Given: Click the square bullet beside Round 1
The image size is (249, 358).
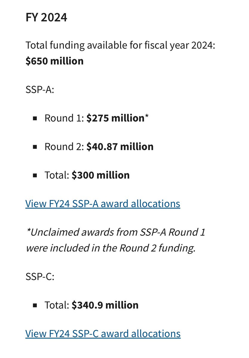Looking at the screenshot, I should (35, 119).
